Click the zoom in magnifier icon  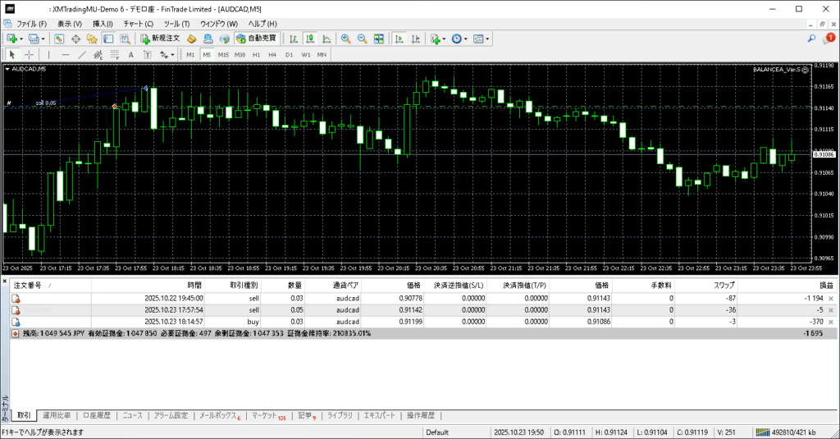[x=345, y=39]
